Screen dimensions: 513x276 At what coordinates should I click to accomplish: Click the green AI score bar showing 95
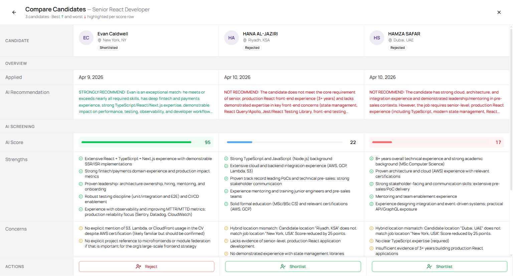(136, 142)
